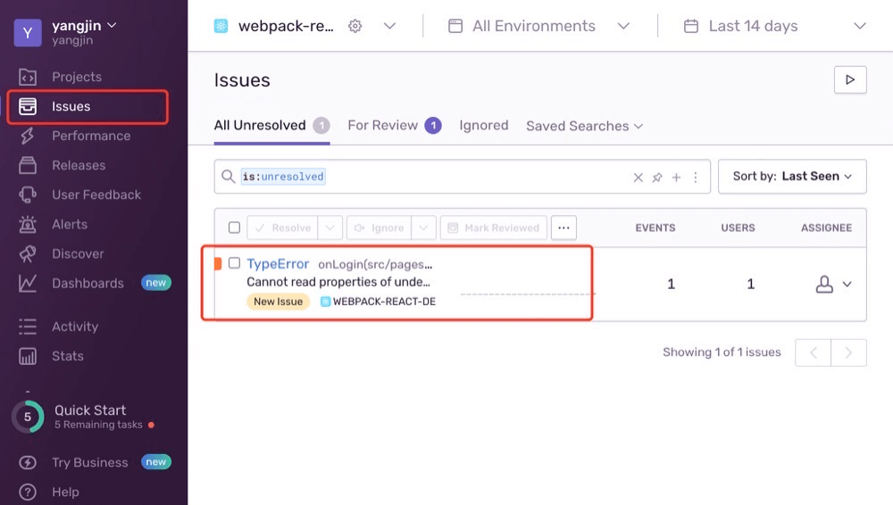This screenshot has width=893, height=505.
Task: Click the new badge beside Dashboards
Action: [155, 283]
